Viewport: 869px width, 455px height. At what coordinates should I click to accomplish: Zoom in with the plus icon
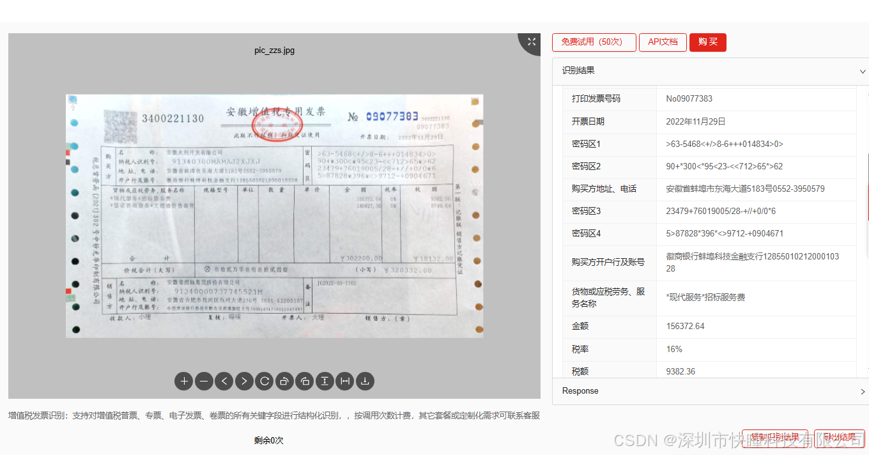tap(184, 382)
